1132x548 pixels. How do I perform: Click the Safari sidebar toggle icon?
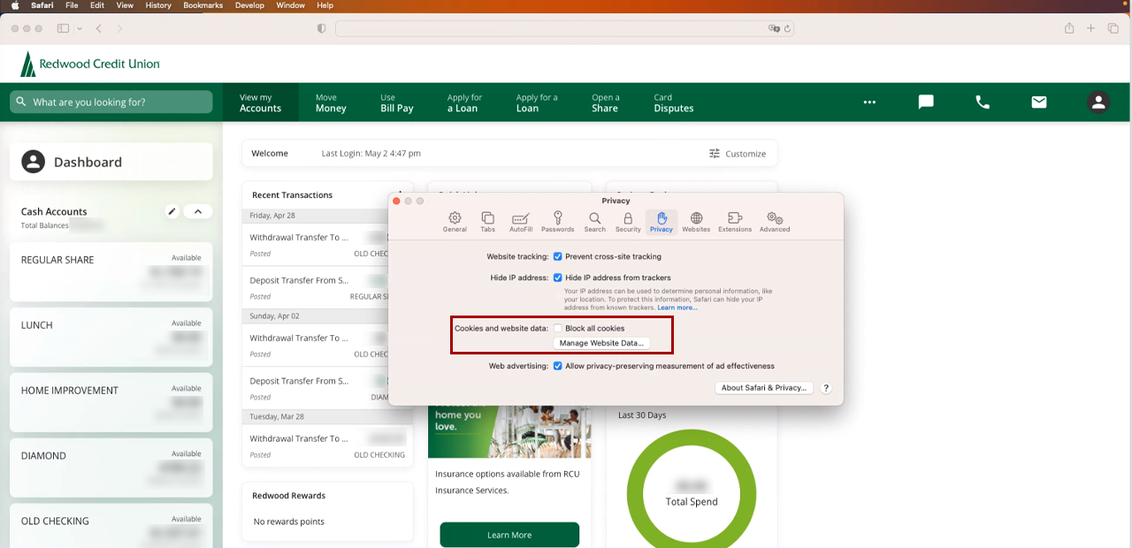click(63, 28)
